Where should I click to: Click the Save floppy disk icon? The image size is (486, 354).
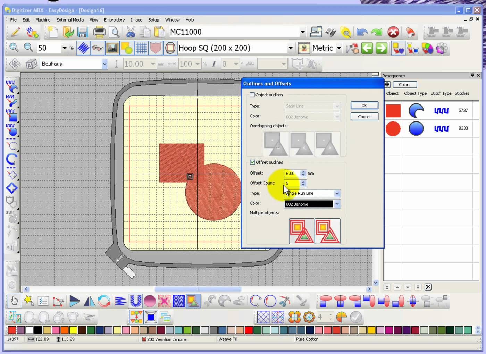[83, 32]
